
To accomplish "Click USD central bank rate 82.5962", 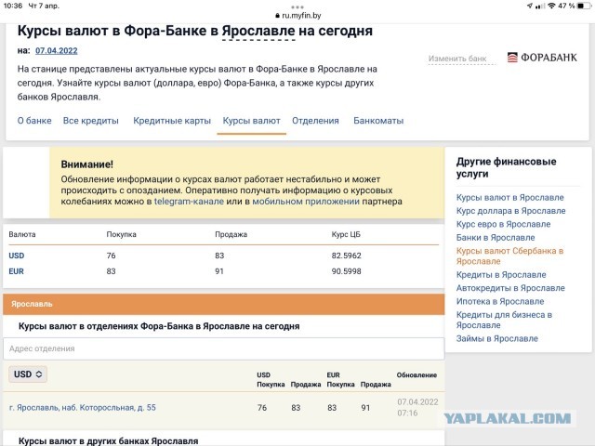I will 346,256.
